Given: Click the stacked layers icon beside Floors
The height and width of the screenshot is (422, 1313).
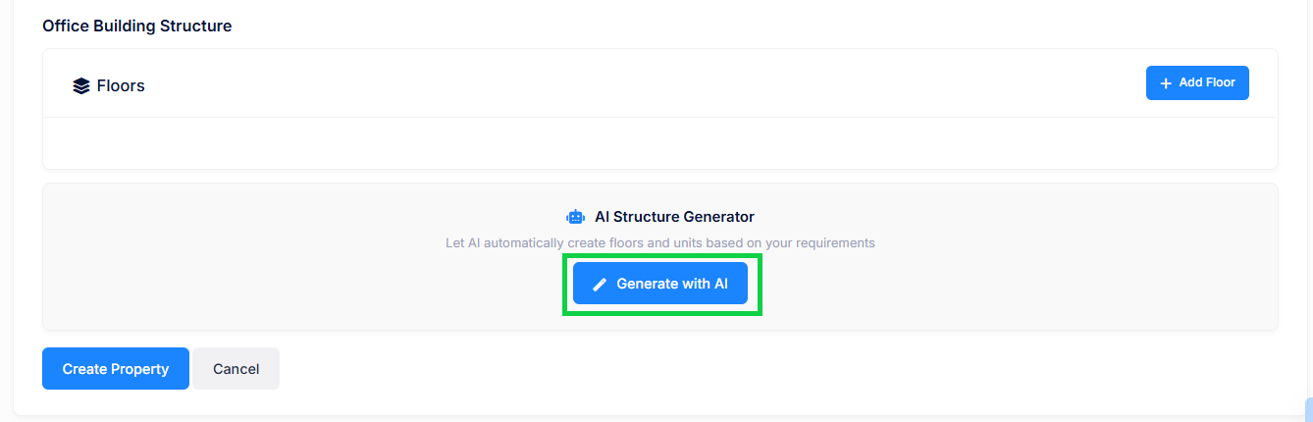Looking at the screenshot, I should click(x=81, y=86).
